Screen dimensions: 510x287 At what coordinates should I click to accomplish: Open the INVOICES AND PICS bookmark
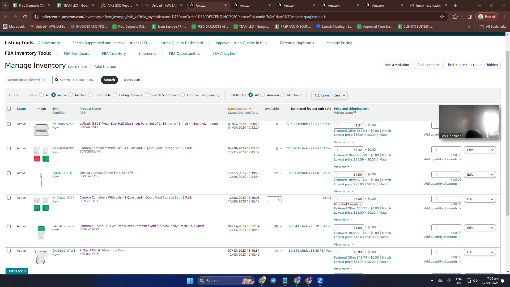point(89,27)
